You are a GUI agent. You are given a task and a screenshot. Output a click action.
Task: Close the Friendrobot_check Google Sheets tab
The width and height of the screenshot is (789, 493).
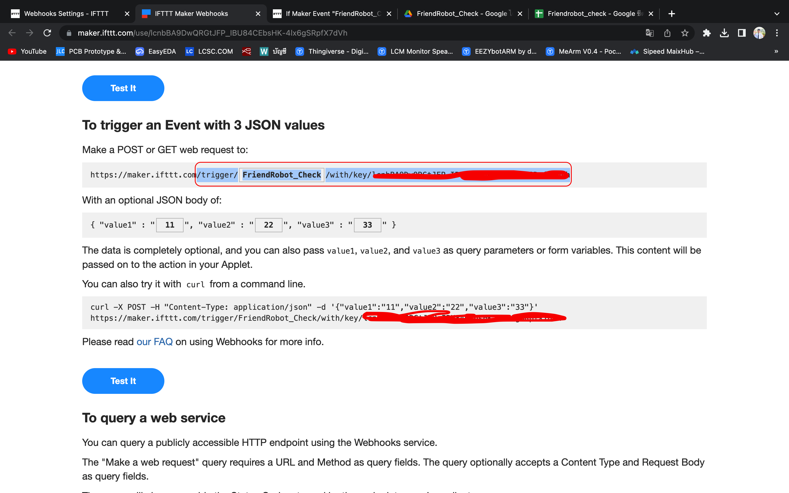tap(651, 14)
